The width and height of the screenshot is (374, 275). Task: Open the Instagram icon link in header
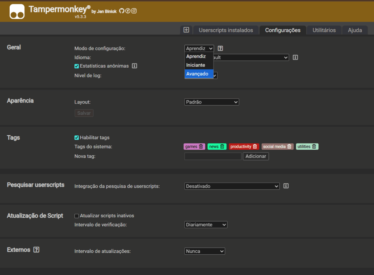click(x=134, y=11)
